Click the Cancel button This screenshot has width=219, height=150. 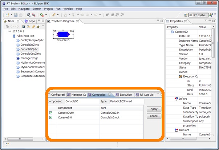[154, 116]
